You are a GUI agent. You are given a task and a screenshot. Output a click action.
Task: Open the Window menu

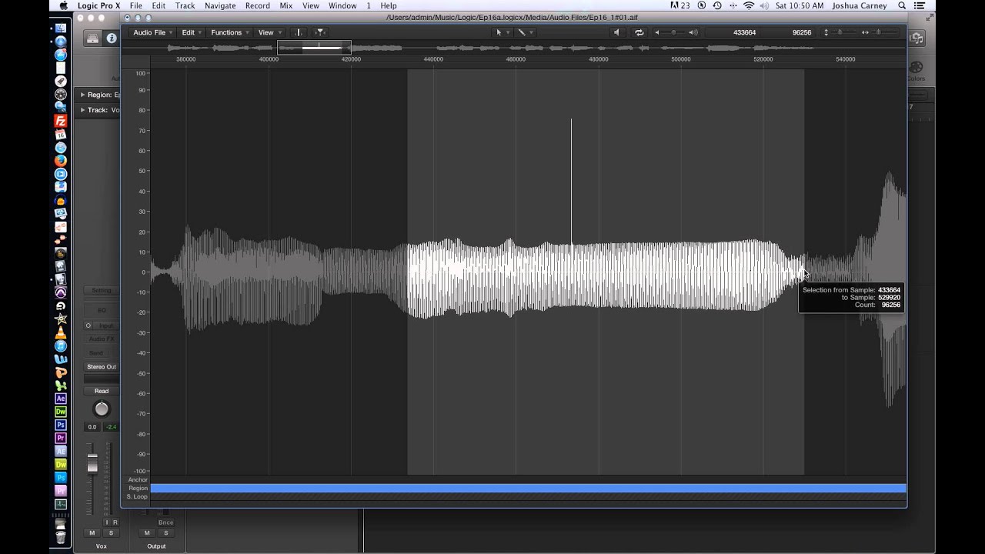click(x=342, y=5)
